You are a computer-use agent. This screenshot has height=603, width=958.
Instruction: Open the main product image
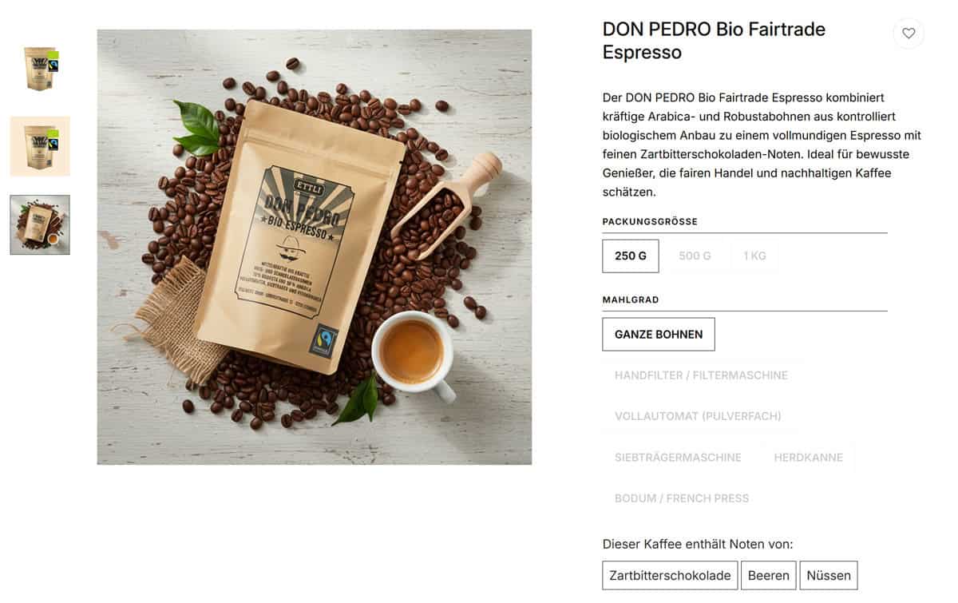pos(315,247)
